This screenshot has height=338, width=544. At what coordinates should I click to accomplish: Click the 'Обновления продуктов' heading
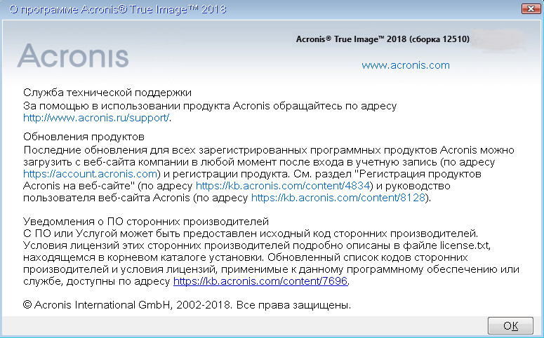pyautogui.click(x=84, y=137)
